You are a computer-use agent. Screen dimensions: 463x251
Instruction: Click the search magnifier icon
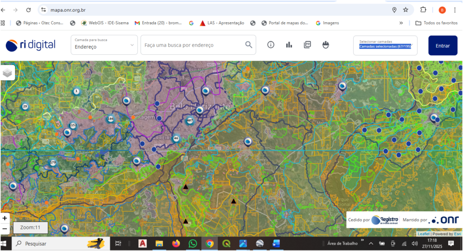coord(249,45)
